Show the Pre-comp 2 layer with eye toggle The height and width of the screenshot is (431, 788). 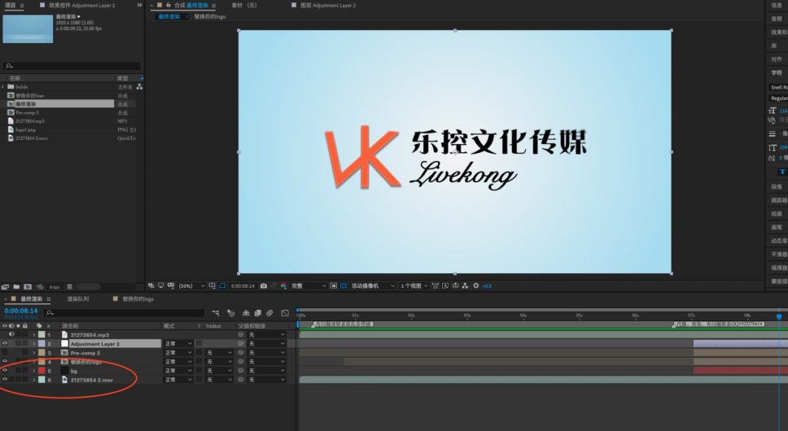point(5,353)
